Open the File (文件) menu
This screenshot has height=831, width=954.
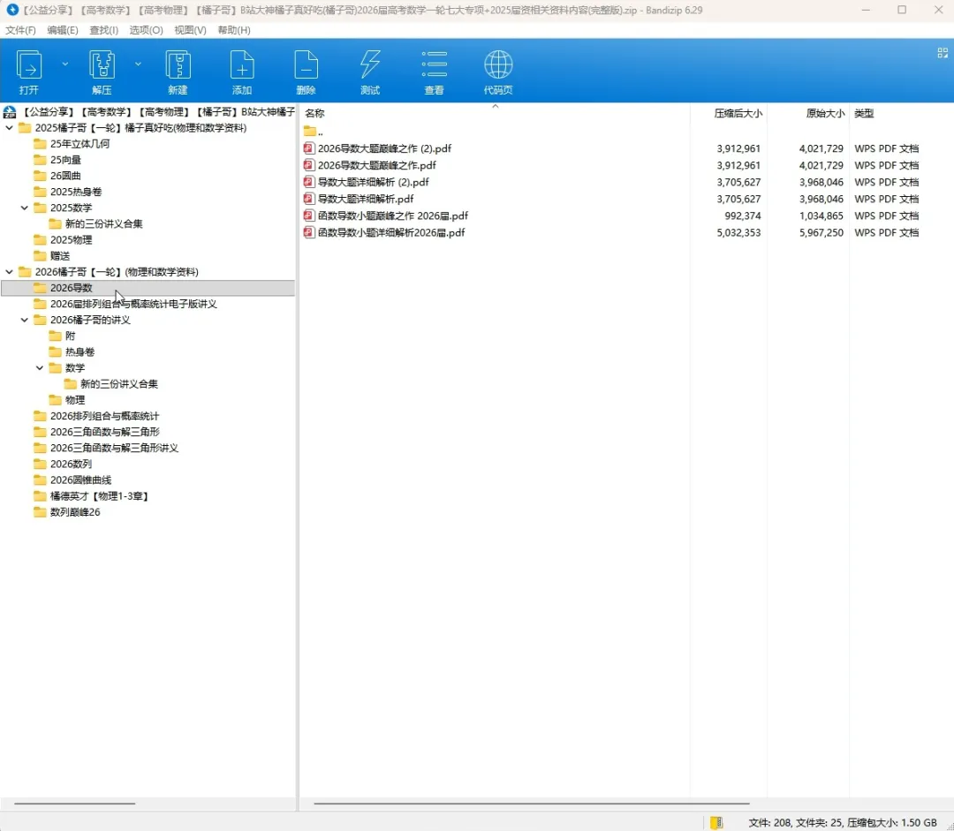point(20,30)
